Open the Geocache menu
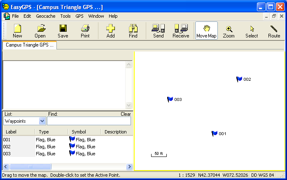This screenshot has height=180, width=287. (x=45, y=16)
